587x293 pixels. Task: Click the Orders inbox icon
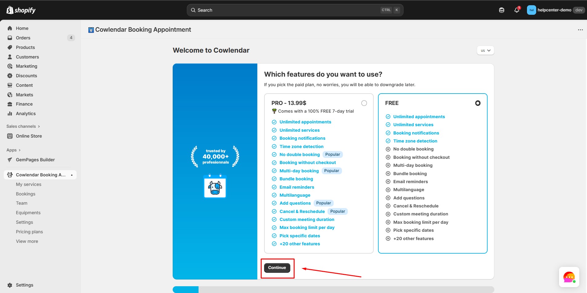(10, 38)
